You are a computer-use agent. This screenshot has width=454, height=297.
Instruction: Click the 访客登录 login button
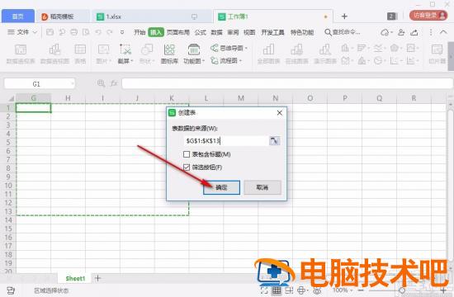click(428, 16)
